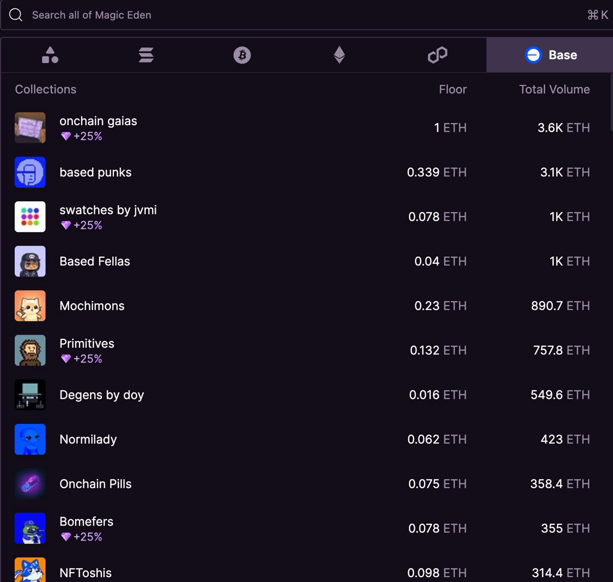The image size is (613, 582).
Task: Open the NFToshis fox thumbnail
Action: coord(30,570)
